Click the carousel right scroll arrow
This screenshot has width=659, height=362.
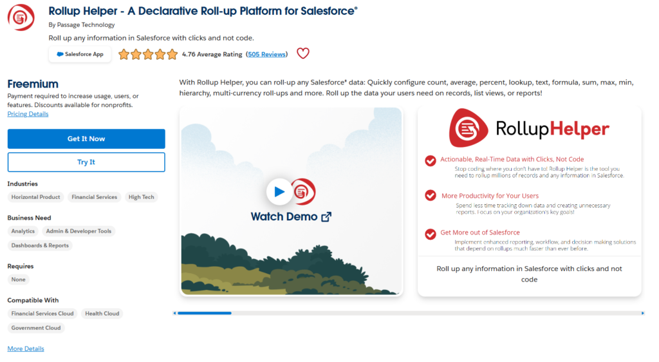(x=642, y=313)
